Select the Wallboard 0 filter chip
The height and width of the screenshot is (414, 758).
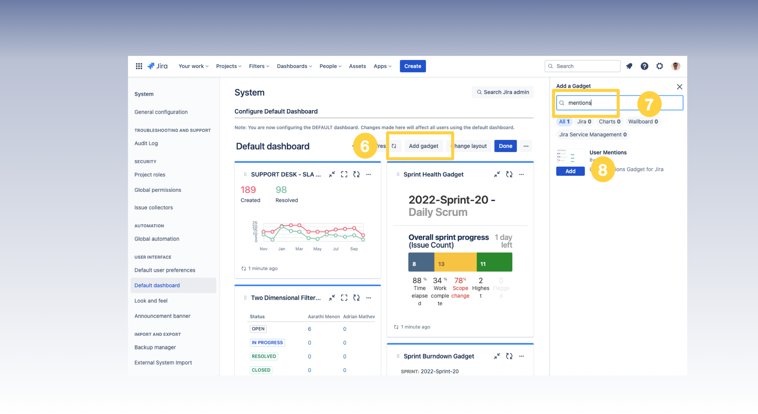click(x=643, y=122)
